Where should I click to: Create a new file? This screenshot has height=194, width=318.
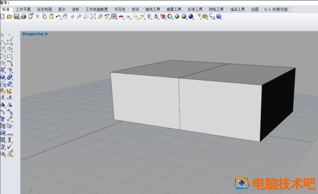click(2, 17)
